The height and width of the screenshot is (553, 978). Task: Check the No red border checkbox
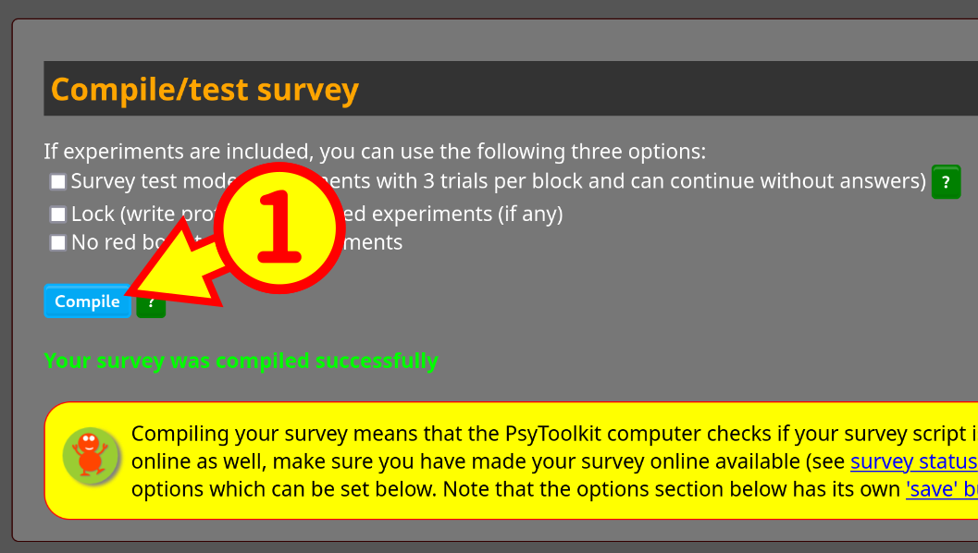pyautogui.click(x=58, y=242)
